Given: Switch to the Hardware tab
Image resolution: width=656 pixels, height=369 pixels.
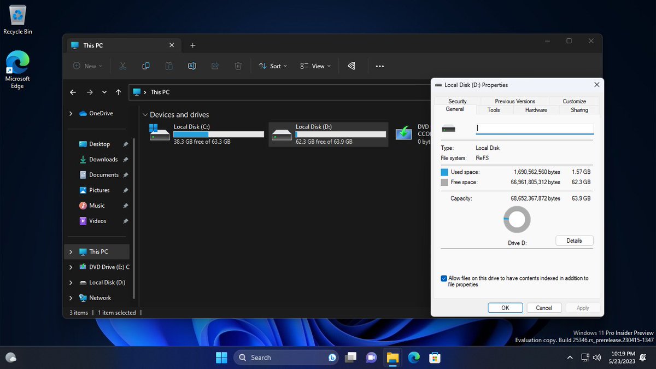Looking at the screenshot, I should pyautogui.click(x=536, y=110).
